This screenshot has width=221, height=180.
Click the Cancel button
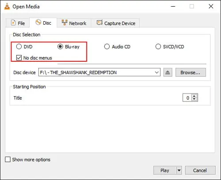(x=200, y=170)
